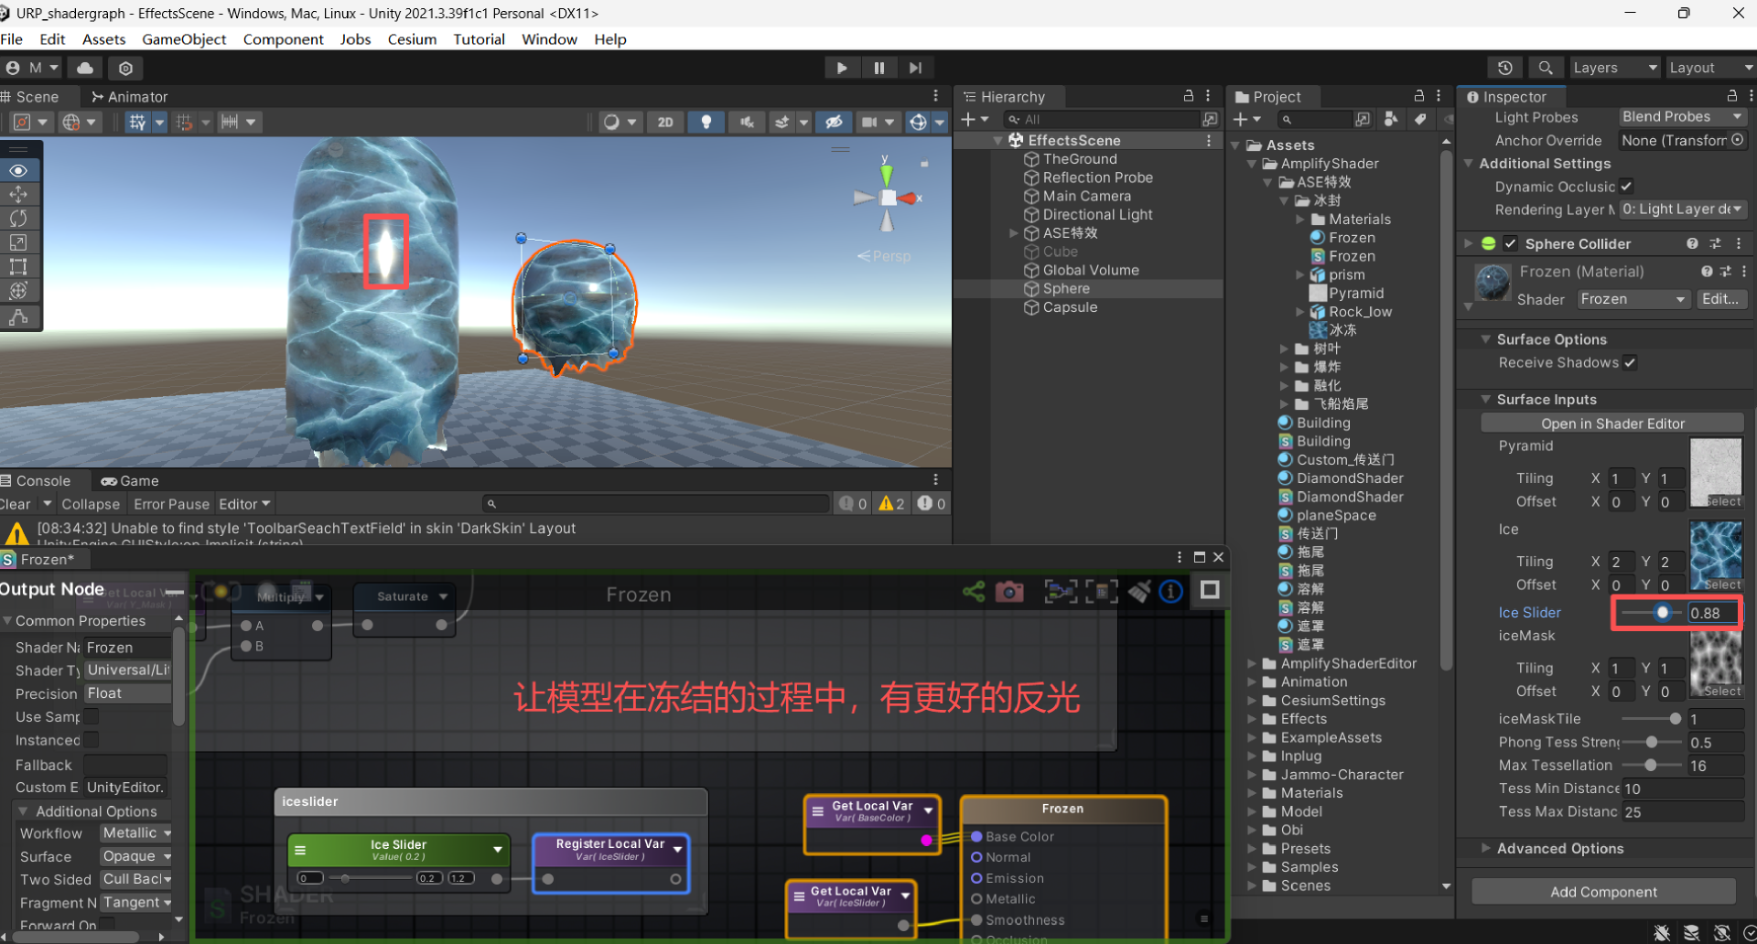Close the Frozen shader editor panel
Image resolution: width=1757 pixels, height=944 pixels.
tap(1218, 557)
